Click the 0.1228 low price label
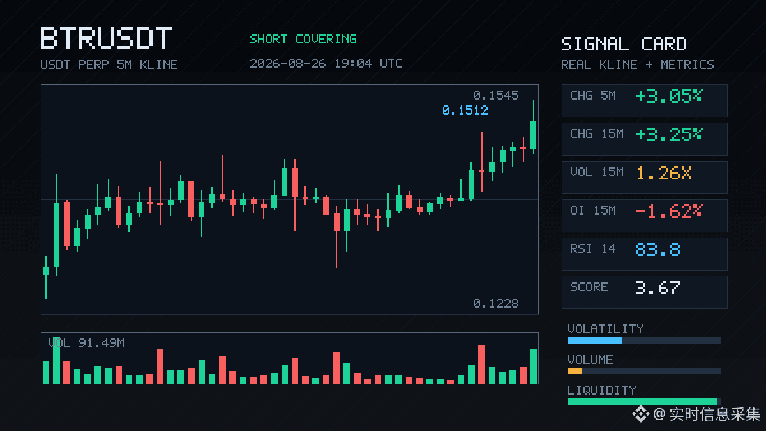 click(496, 303)
